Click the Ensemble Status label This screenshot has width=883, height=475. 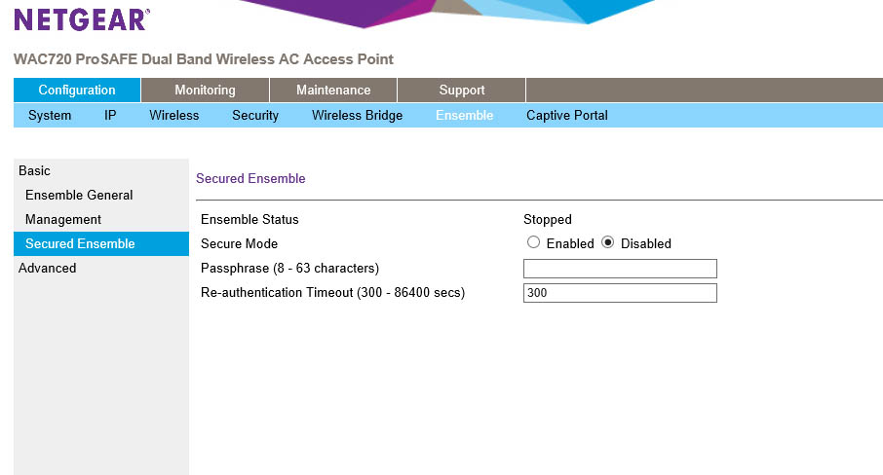[x=250, y=219]
